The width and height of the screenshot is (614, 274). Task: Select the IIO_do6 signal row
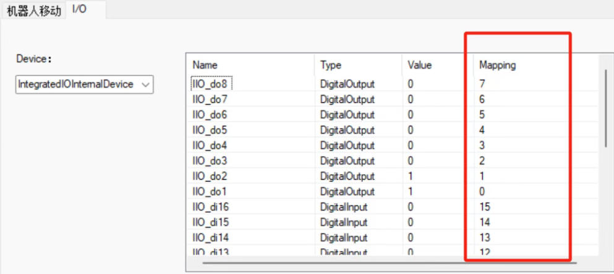click(210, 115)
